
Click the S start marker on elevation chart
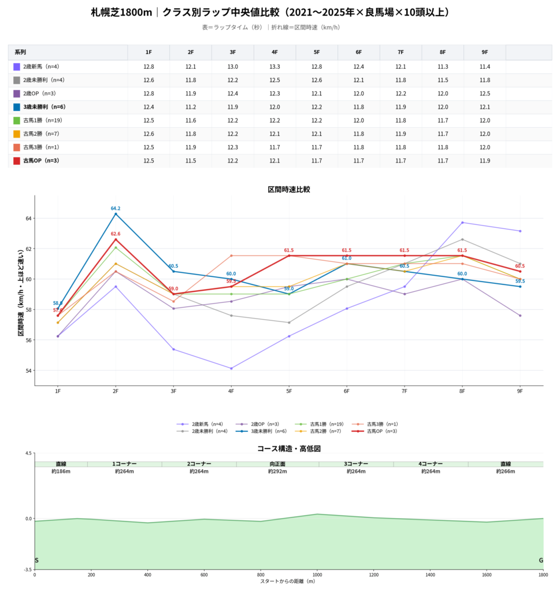click(x=36, y=561)
